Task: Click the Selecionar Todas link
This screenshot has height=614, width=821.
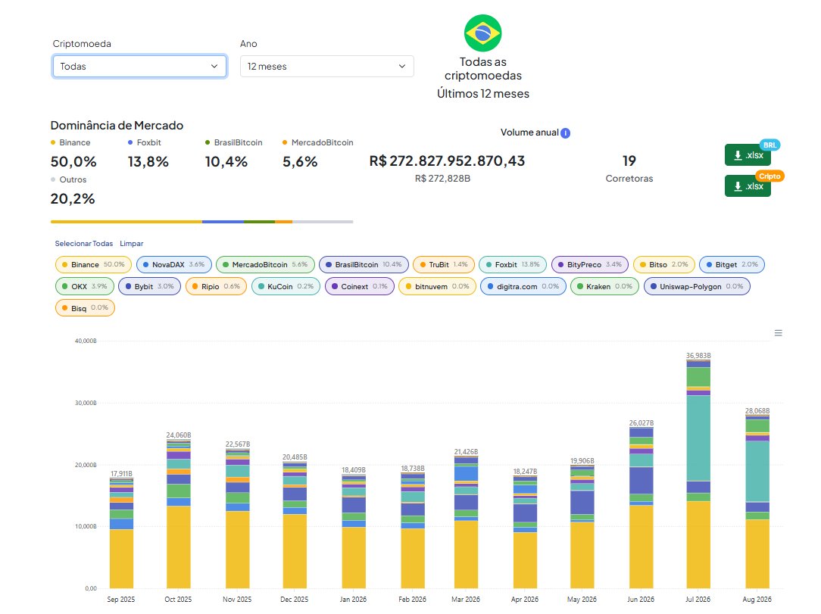Action: click(x=84, y=243)
